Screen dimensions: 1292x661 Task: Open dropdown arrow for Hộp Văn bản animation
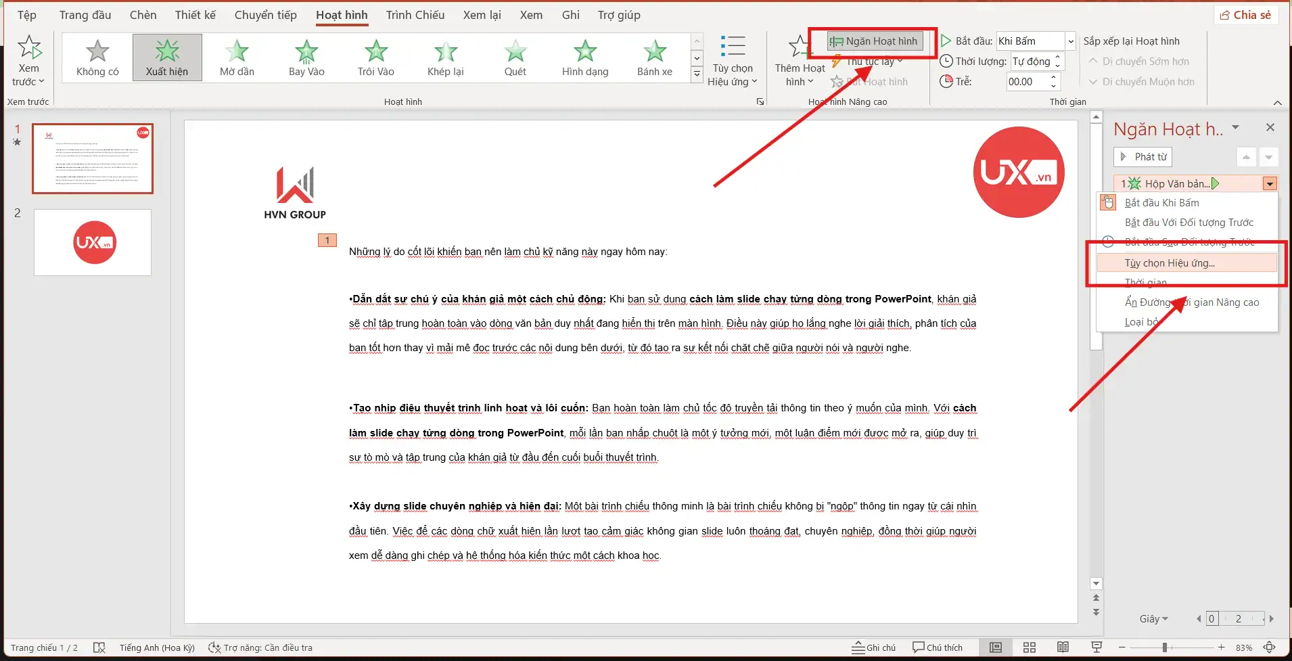click(x=1270, y=184)
